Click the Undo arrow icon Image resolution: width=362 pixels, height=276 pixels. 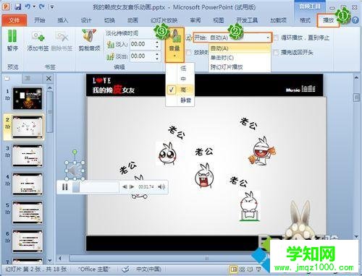[28, 7]
